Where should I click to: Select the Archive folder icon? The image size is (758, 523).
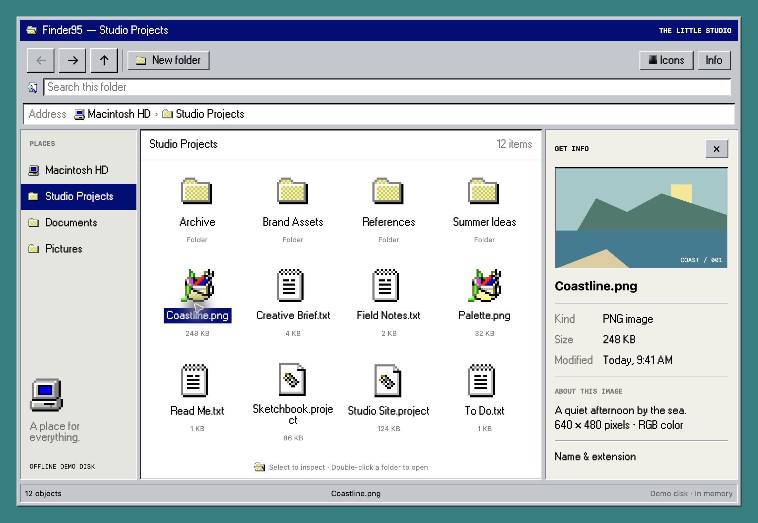click(x=196, y=191)
